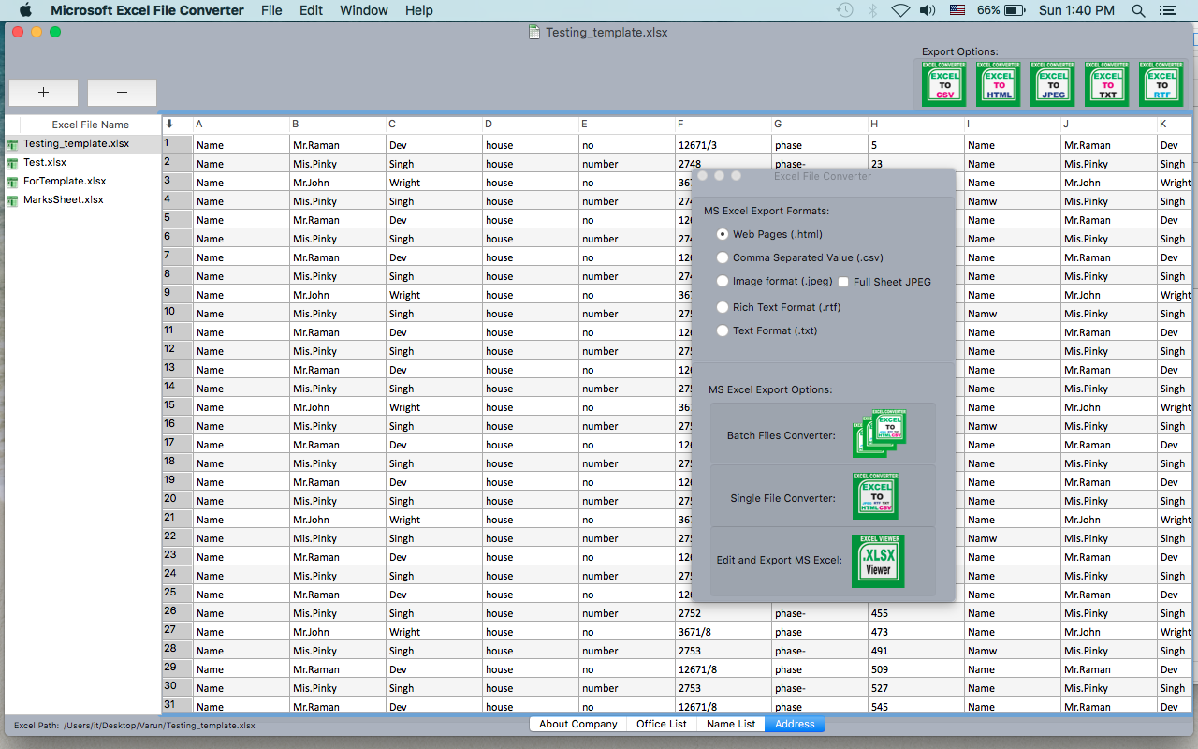This screenshot has width=1198, height=749.
Task: Click the Excel to JPEG export icon
Action: pyautogui.click(x=1052, y=83)
